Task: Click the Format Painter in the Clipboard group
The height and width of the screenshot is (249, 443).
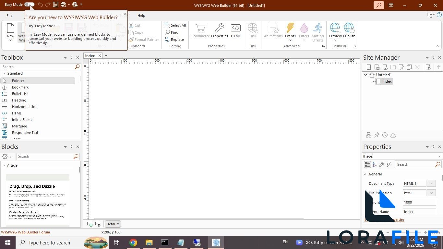Action: (144, 39)
